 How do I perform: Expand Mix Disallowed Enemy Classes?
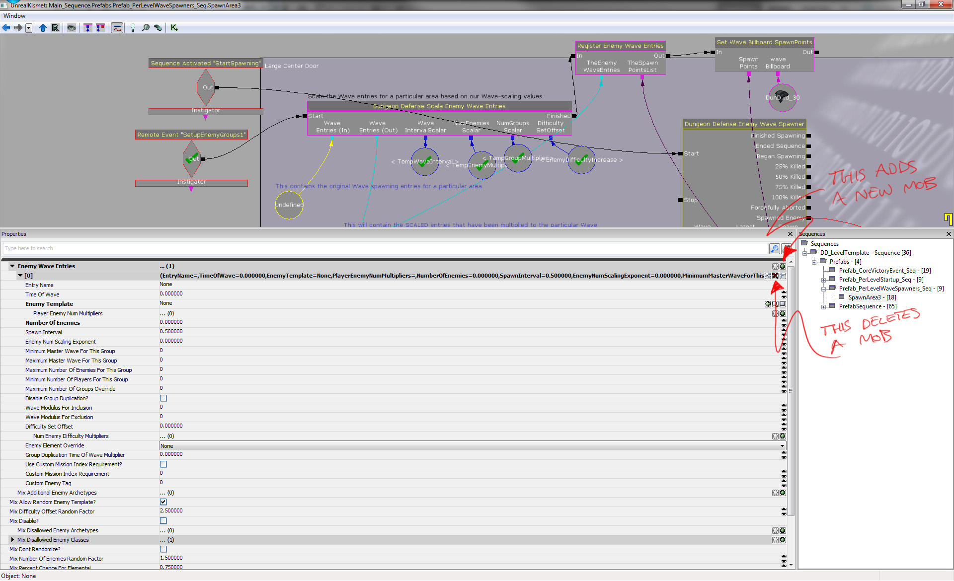tap(12, 540)
